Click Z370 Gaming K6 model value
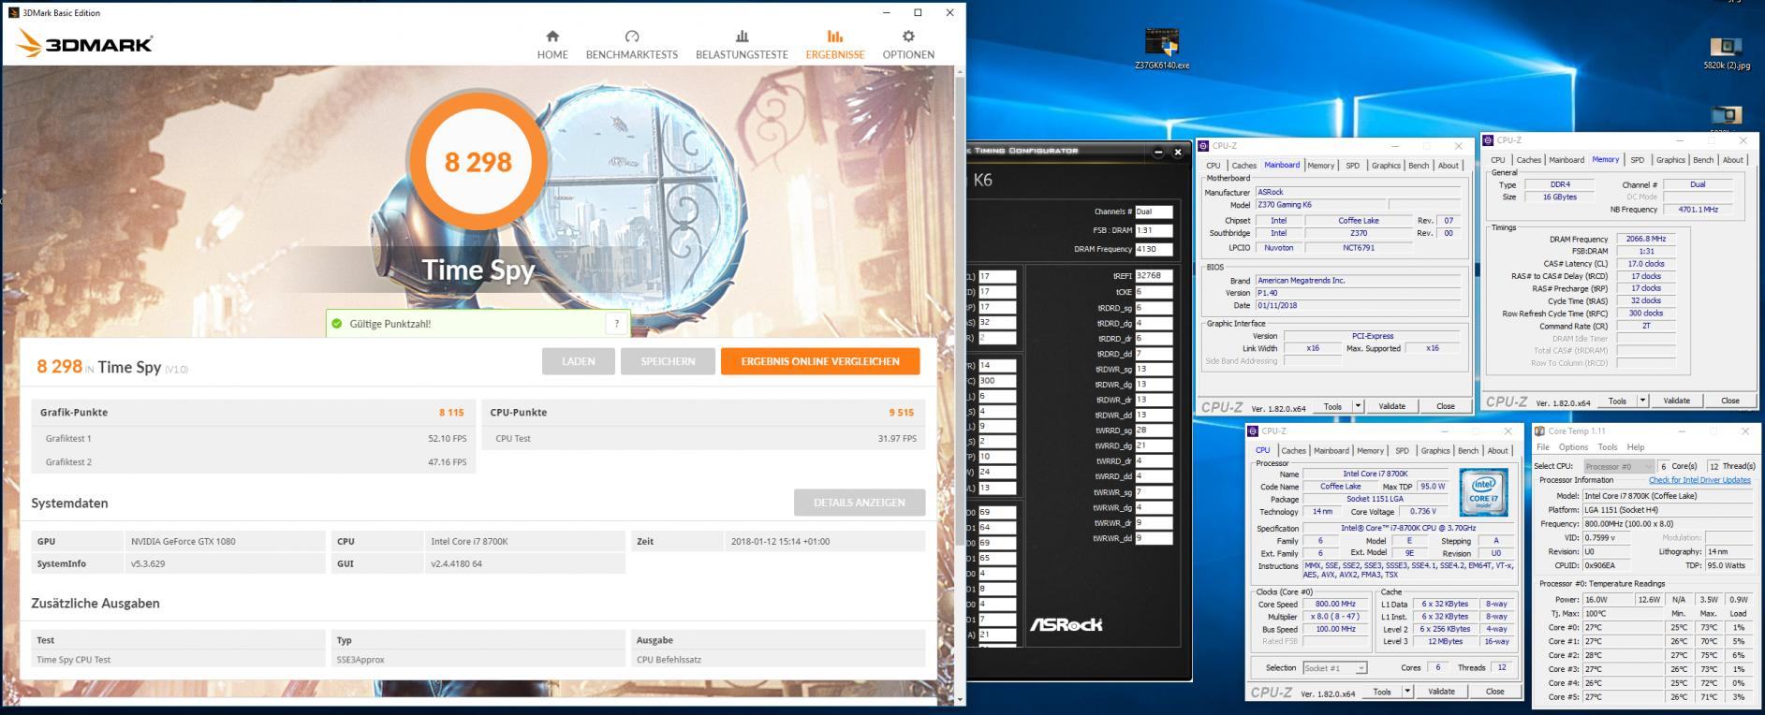 pos(1320,205)
